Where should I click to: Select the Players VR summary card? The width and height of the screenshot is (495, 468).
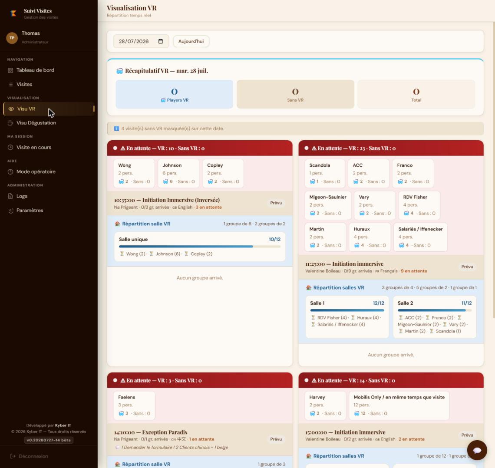(174, 94)
